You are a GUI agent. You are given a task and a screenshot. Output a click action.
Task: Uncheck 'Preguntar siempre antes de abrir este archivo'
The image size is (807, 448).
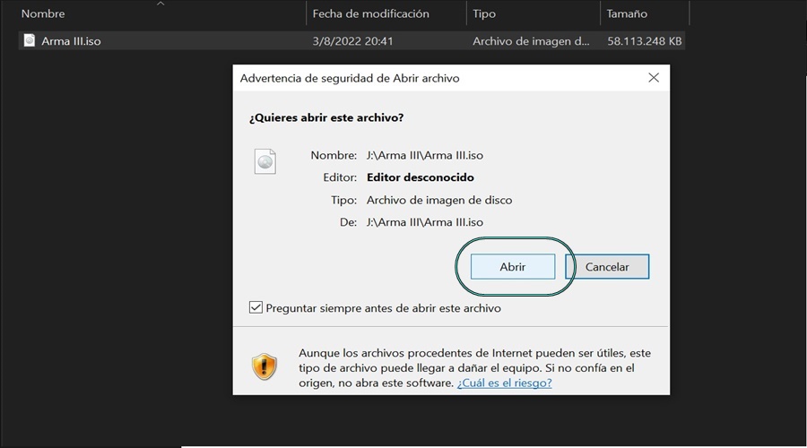click(256, 307)
